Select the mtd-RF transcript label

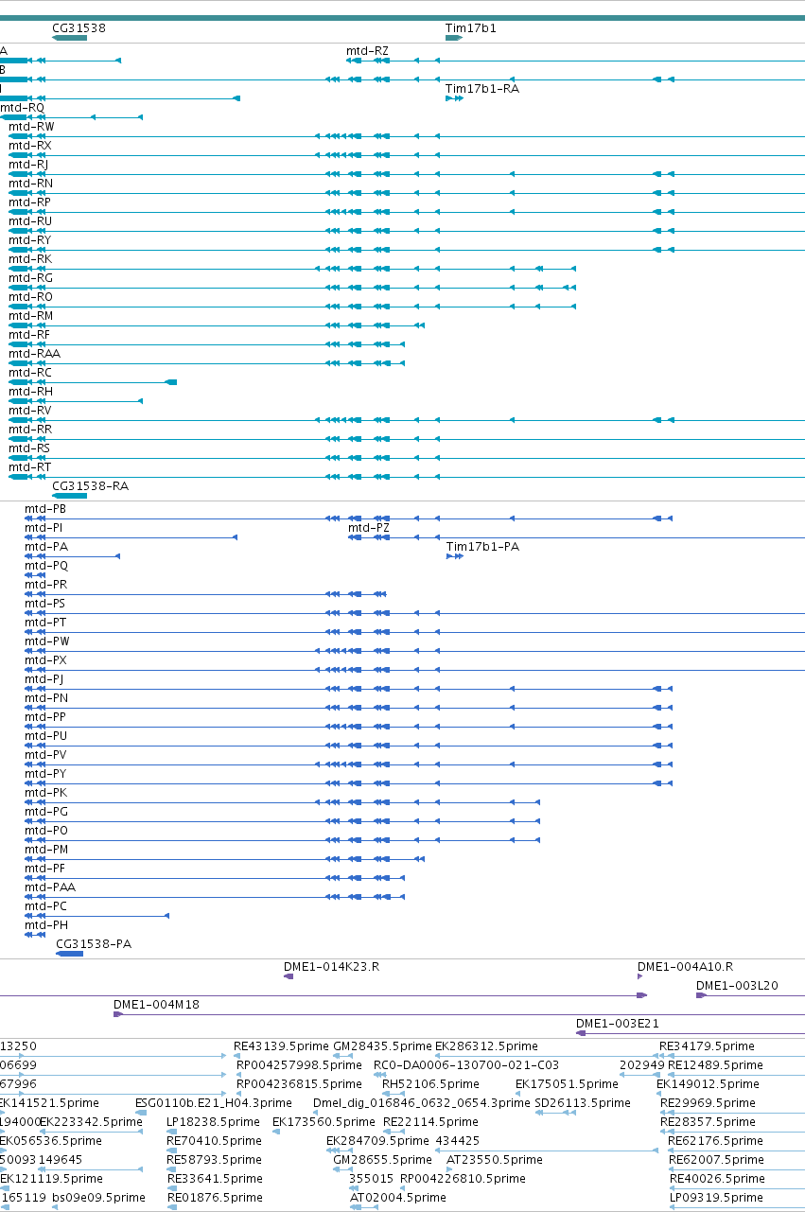29,335
